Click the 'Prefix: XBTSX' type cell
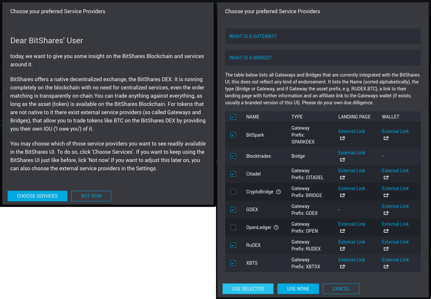The width and height of the screenshot is (431, 299). coord(305,267)
